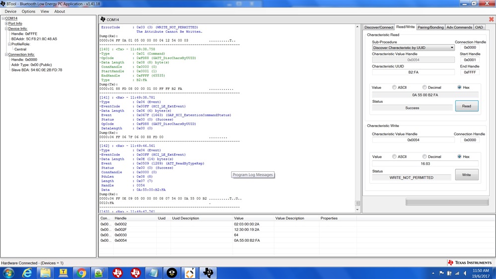Collapse the Device Info tree node

point(6,29)
